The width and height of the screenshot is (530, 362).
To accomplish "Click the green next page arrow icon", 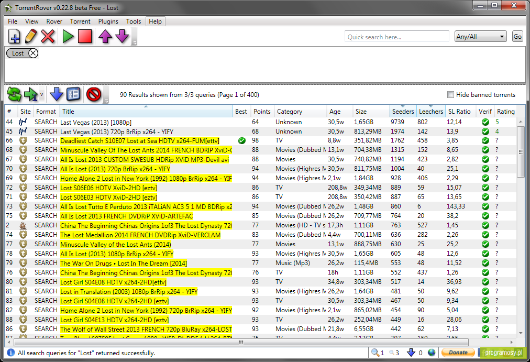I will [31, 95].
